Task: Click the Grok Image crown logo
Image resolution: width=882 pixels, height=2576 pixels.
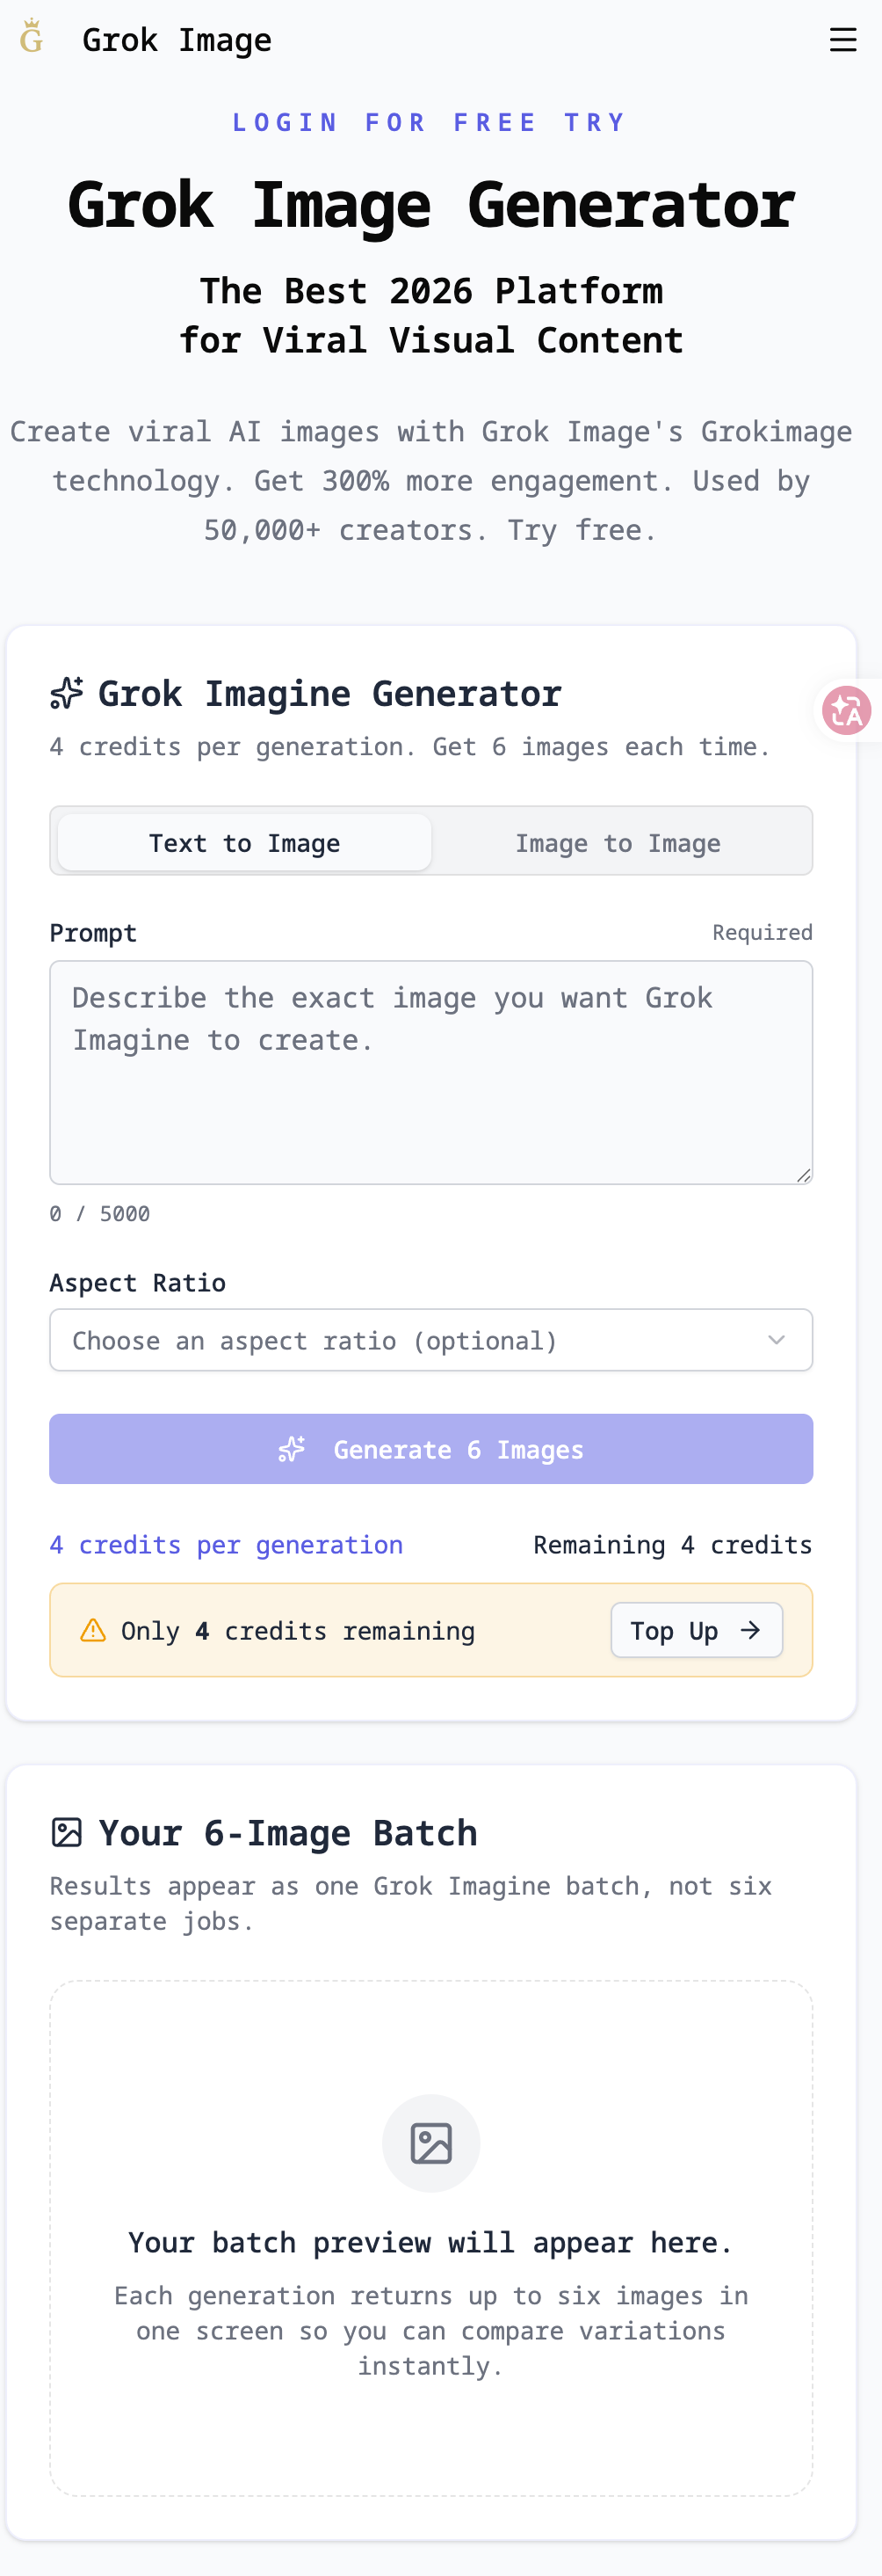Action: pos(32,37)
